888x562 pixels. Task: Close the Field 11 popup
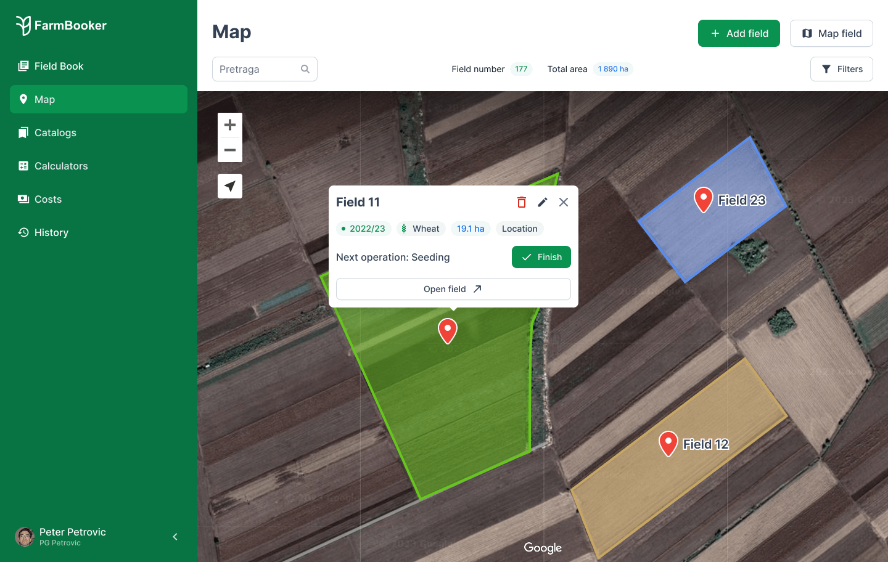564,202
